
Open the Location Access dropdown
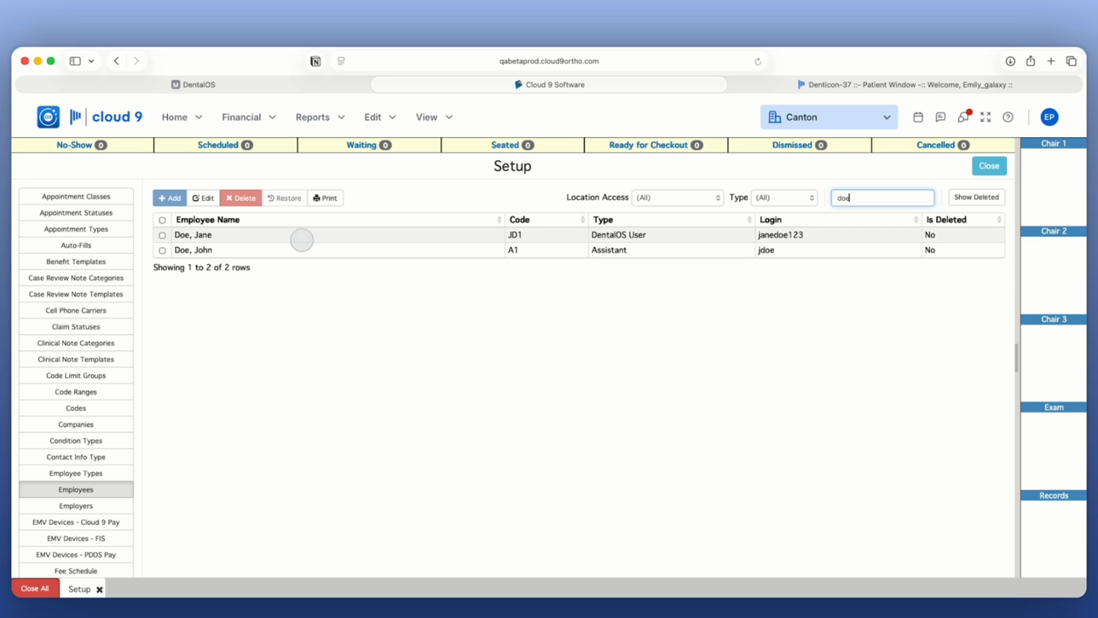[x=677, y=198]
